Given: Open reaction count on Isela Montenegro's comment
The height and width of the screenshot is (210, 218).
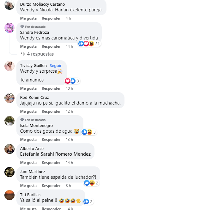Looking at the screenshot, I should coord(89,132).
